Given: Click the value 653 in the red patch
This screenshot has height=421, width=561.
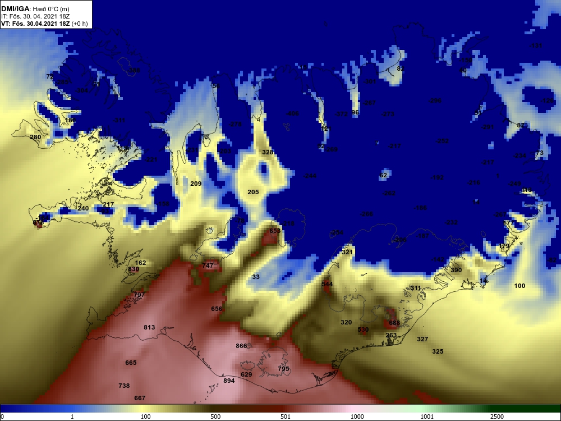Looking at the screenshot, I should 275,231.
